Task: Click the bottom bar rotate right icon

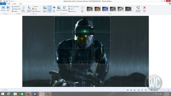Action: [x=138, y=90]
